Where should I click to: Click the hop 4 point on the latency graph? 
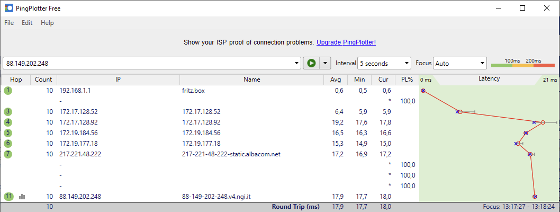coord(543,122)
